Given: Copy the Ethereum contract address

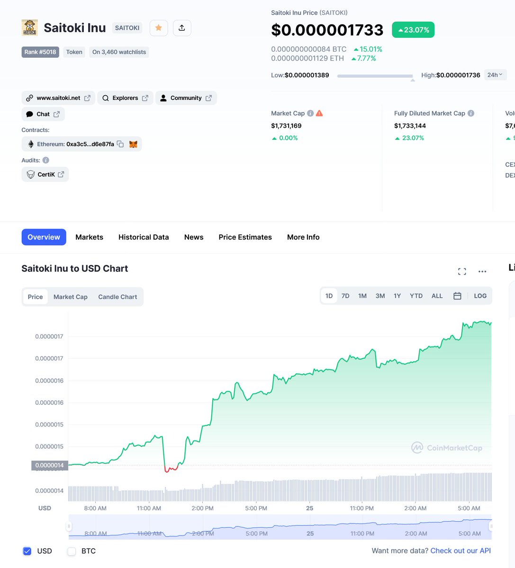Looking at the screenshot, I should click(120, 144).
